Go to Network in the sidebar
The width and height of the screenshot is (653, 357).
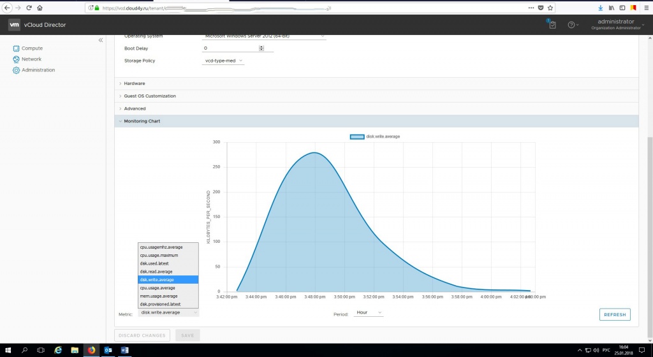(x=31, y=59)
